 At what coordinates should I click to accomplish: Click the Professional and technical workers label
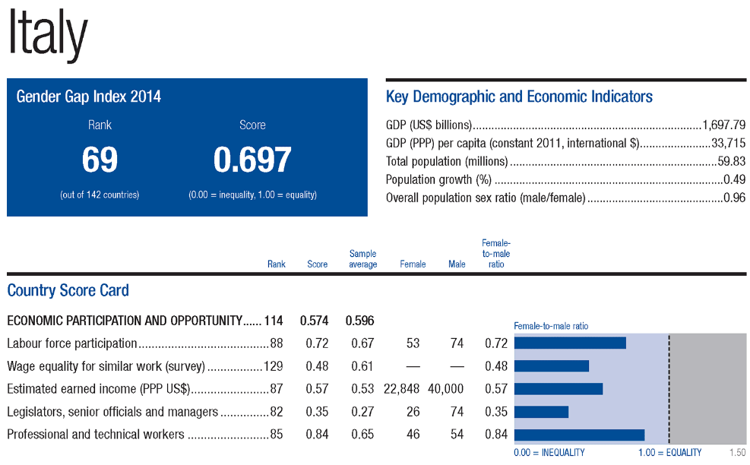click(x=96, y=435)
